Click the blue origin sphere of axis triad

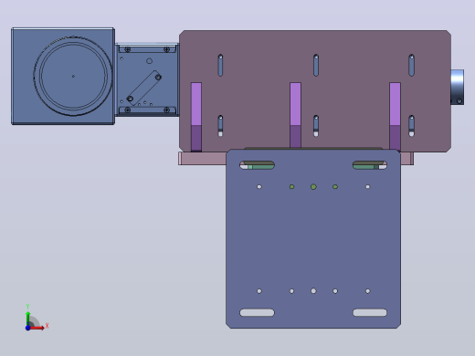click(x=27, y=328)
